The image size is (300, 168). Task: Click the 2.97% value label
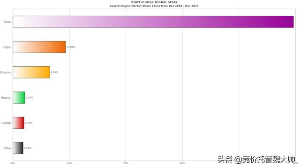pos(30,98)
